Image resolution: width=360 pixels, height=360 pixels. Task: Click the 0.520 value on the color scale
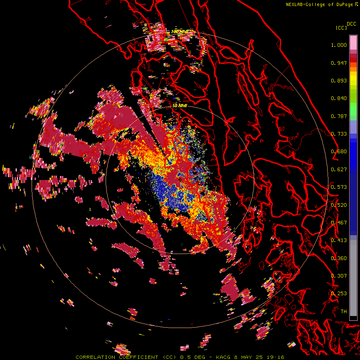[339, 205]
